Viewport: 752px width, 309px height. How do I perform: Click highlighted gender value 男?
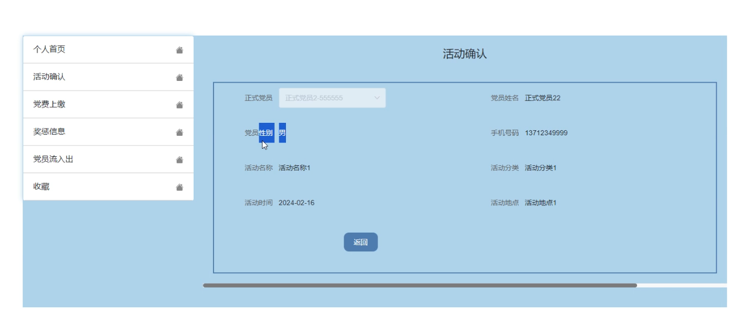(282, 133)
